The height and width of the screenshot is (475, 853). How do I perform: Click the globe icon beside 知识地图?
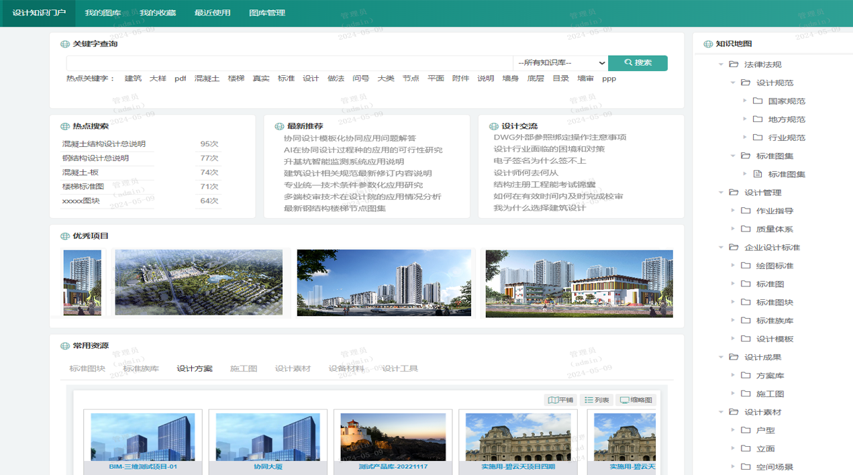point(707,44)
